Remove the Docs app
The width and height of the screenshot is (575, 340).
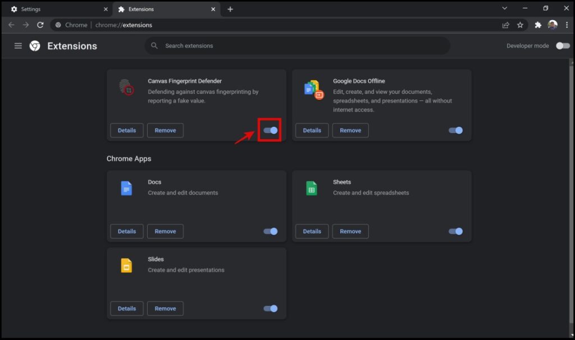[x=166, y=232]
